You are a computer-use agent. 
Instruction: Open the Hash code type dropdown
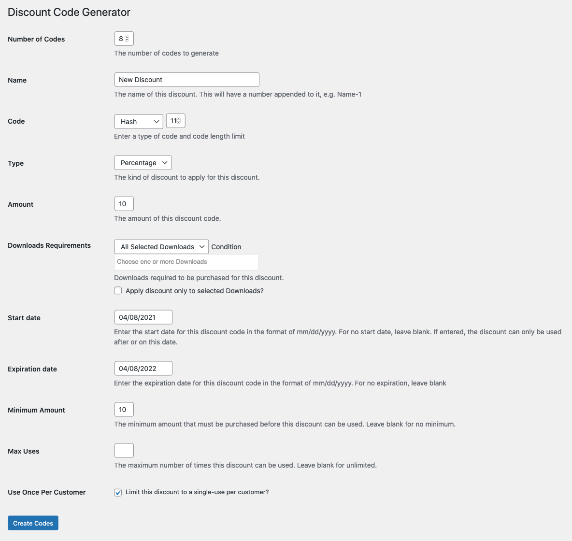139,122
